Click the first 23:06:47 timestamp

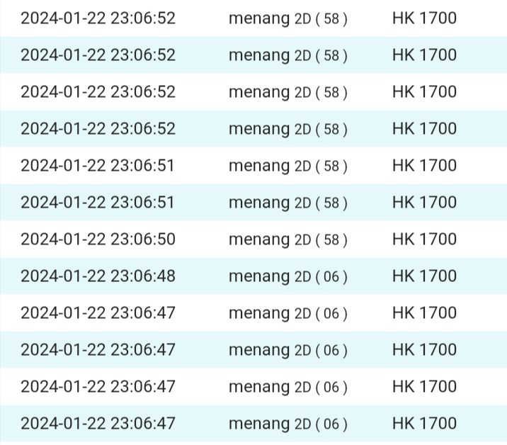pos(98,313)
